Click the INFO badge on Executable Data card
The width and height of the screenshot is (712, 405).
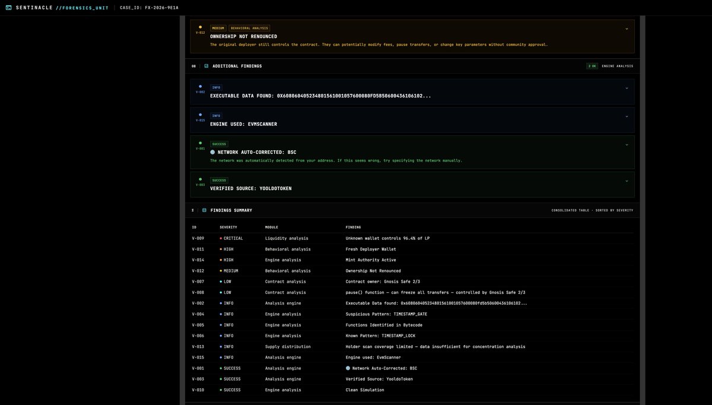(216, 87)
